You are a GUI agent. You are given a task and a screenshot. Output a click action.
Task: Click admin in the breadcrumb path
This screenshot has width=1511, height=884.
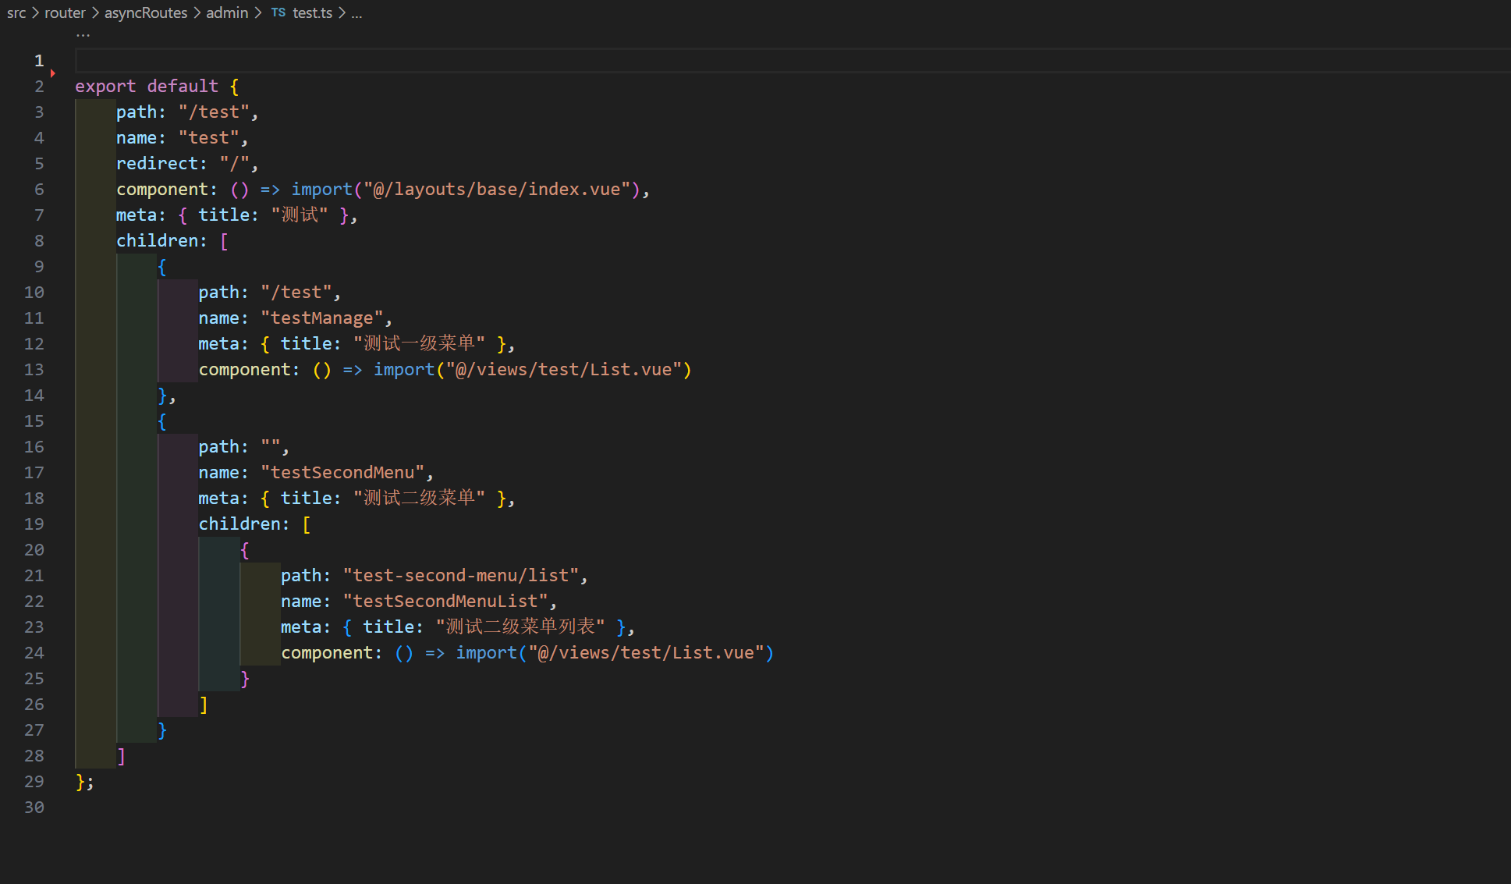pyautogui.click(x=227, y=12)
